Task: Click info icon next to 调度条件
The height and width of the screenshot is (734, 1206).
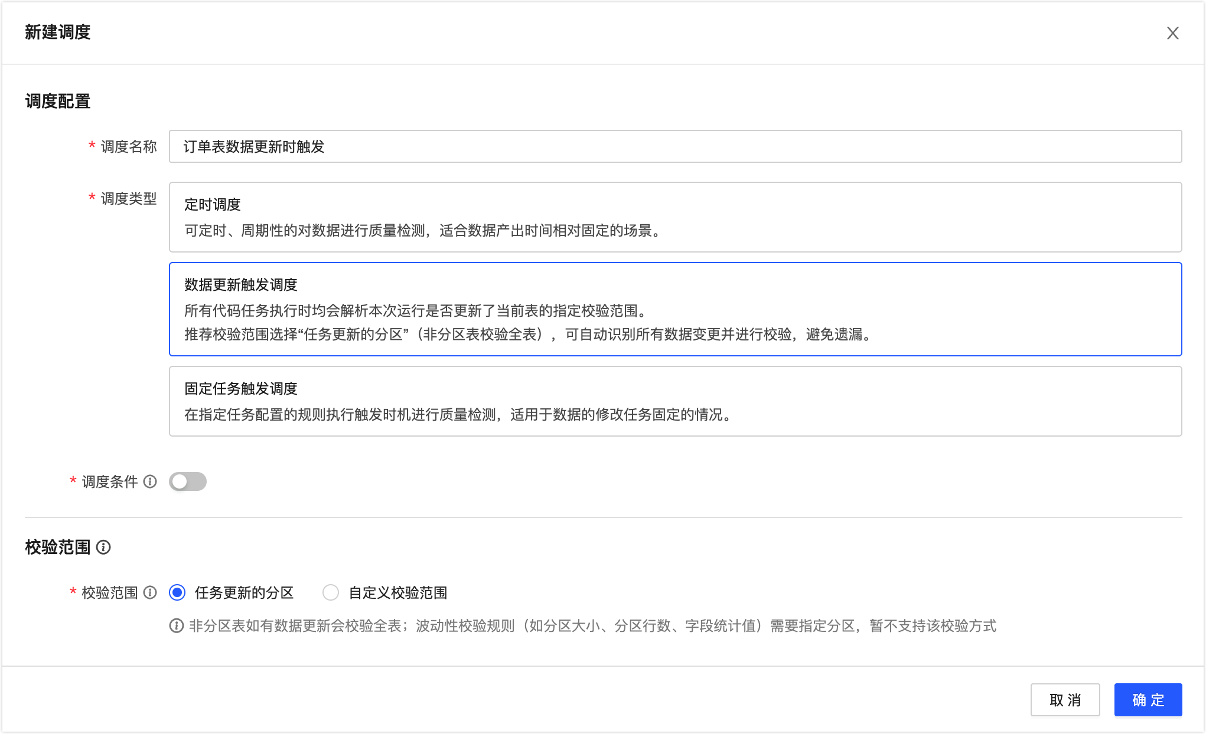Action: coord(151,481)
